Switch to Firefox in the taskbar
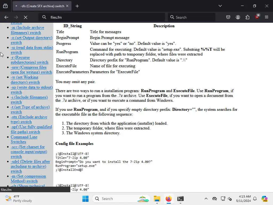The image size is (273, 205). [168, 199]
